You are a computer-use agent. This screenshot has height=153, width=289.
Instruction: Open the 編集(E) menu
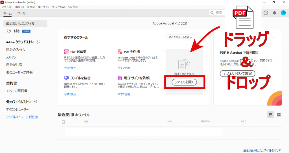[x=19, y=7]
